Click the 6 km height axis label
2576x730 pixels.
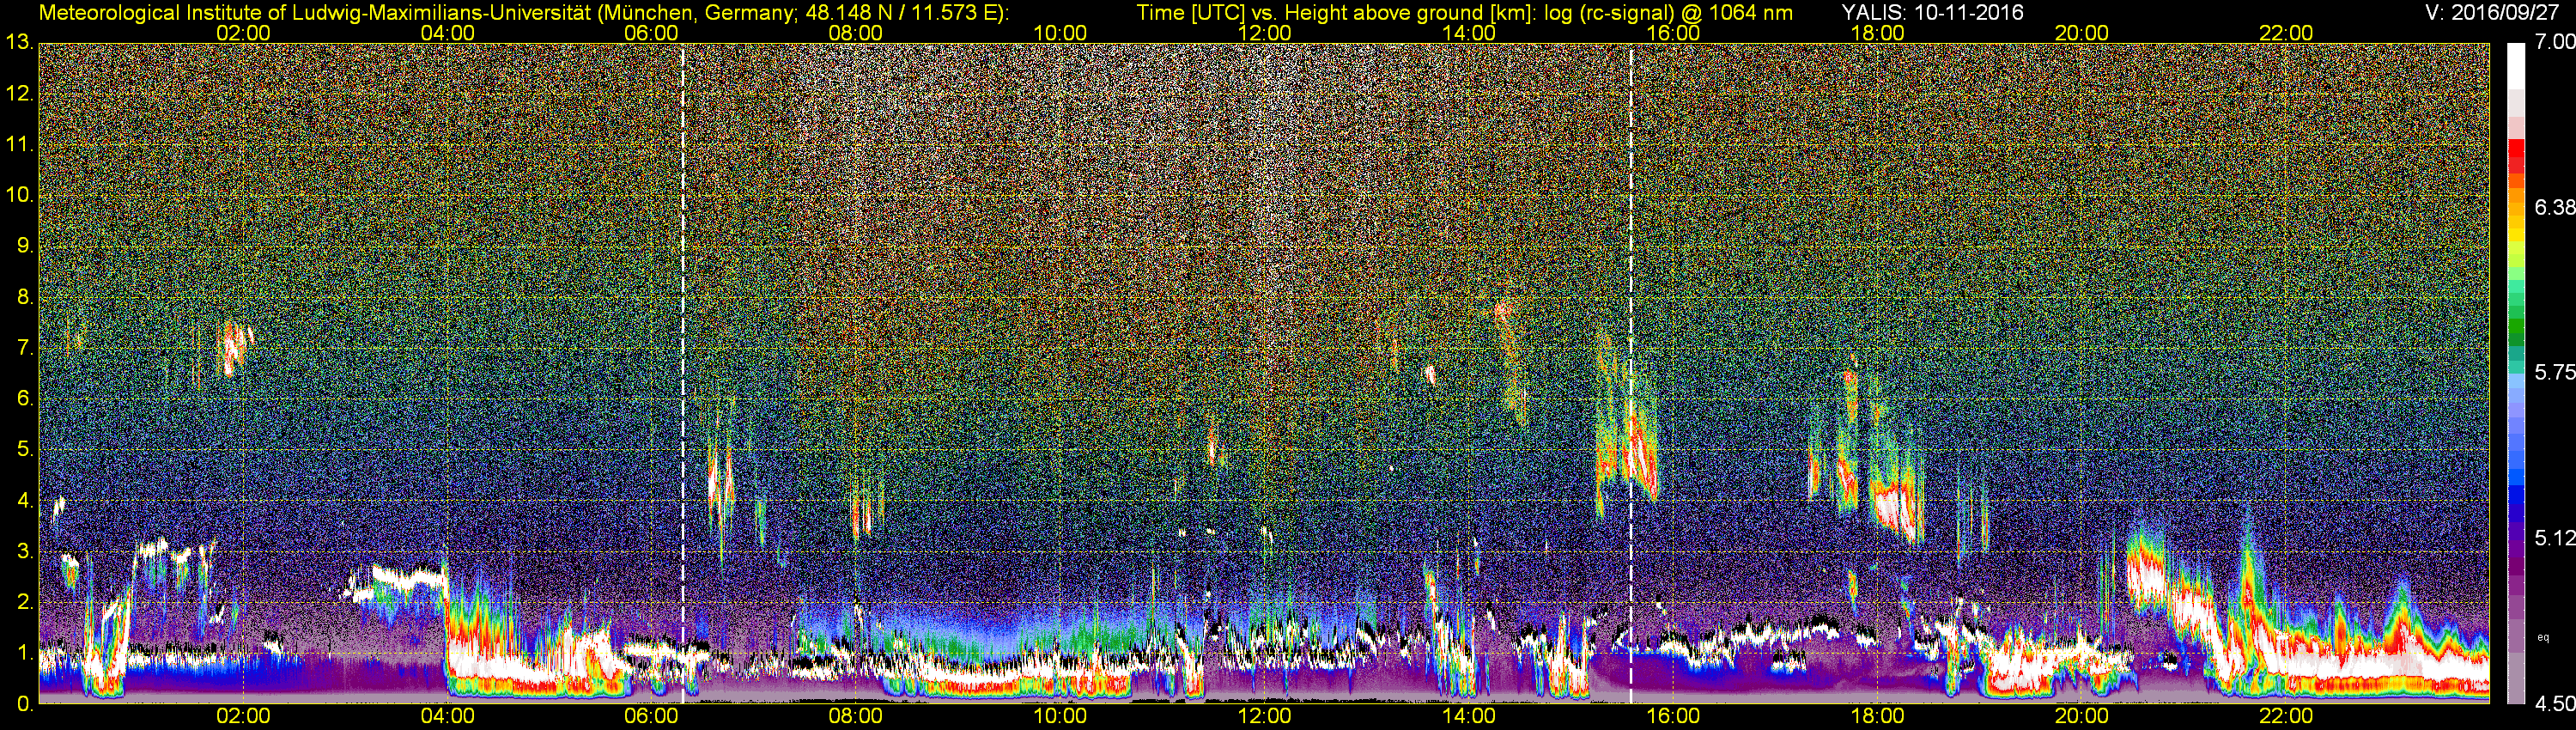24,399
